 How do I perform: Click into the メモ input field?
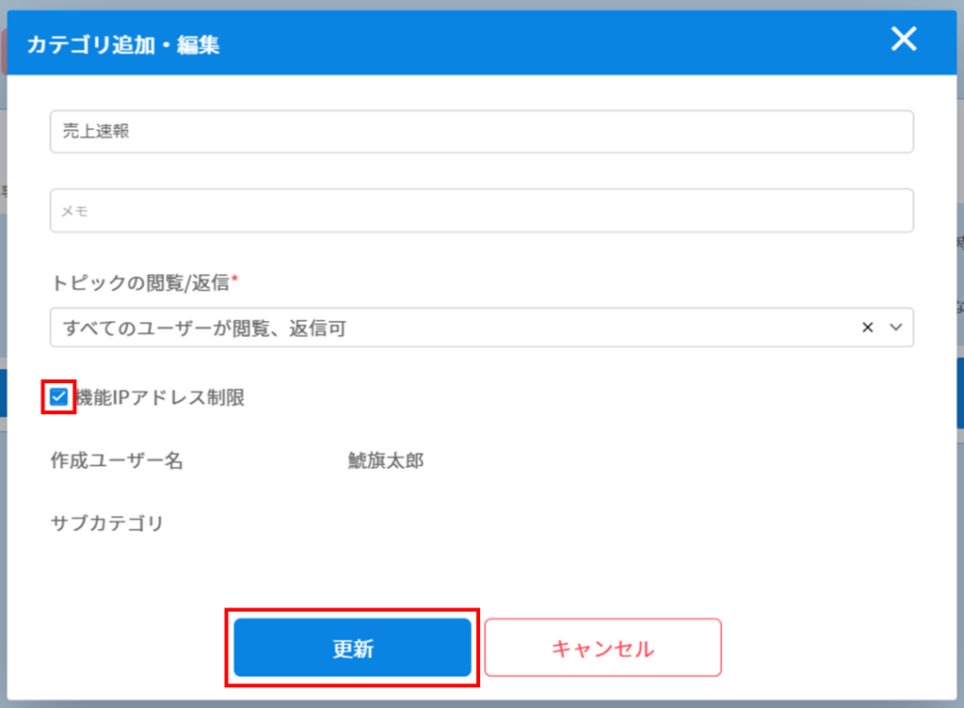[481, 211]
